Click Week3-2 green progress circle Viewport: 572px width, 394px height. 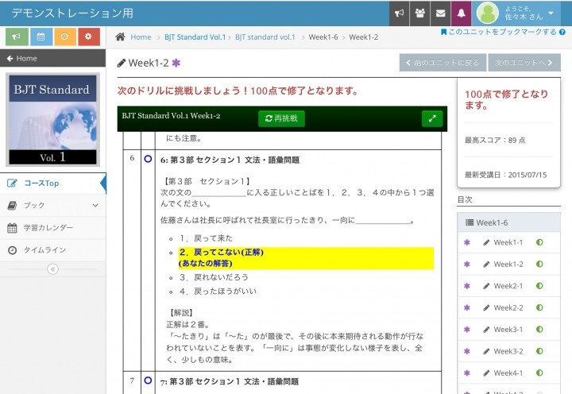[539, 351]
